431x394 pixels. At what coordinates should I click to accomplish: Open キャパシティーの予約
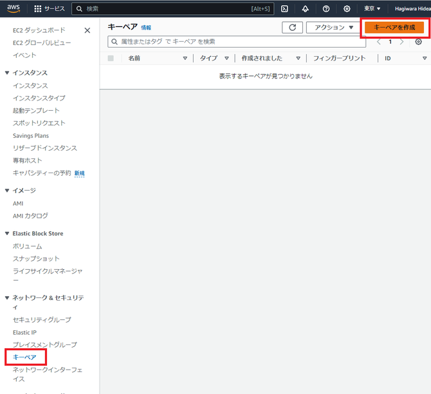tap(42, 173)
